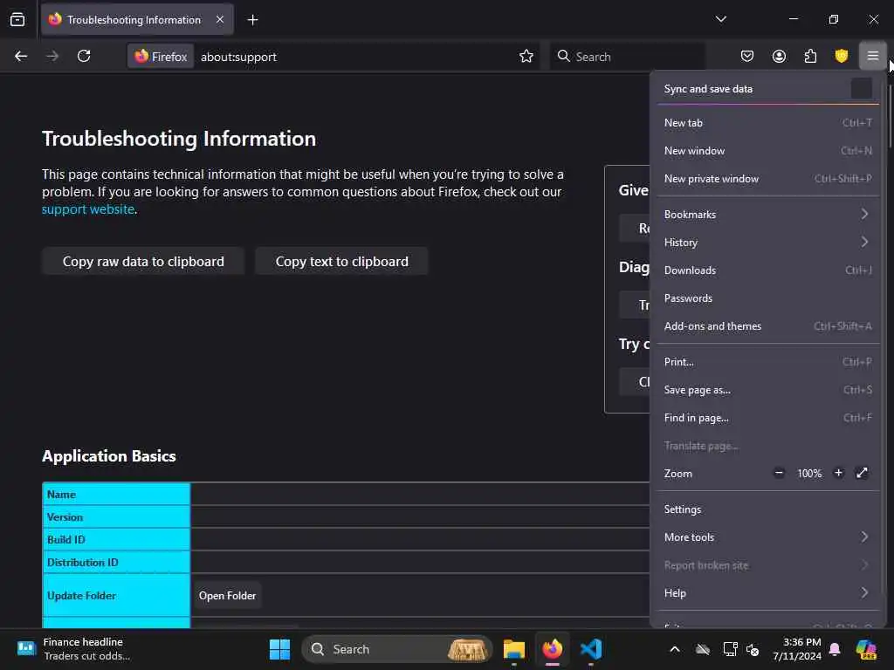
Task: Click Firefox icon in taskbar
Action: [552, 649]
